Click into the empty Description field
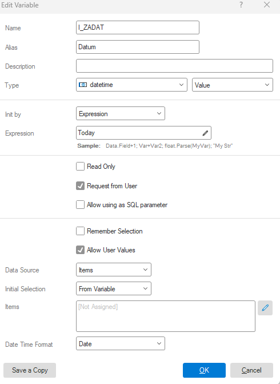 point(174,66)
